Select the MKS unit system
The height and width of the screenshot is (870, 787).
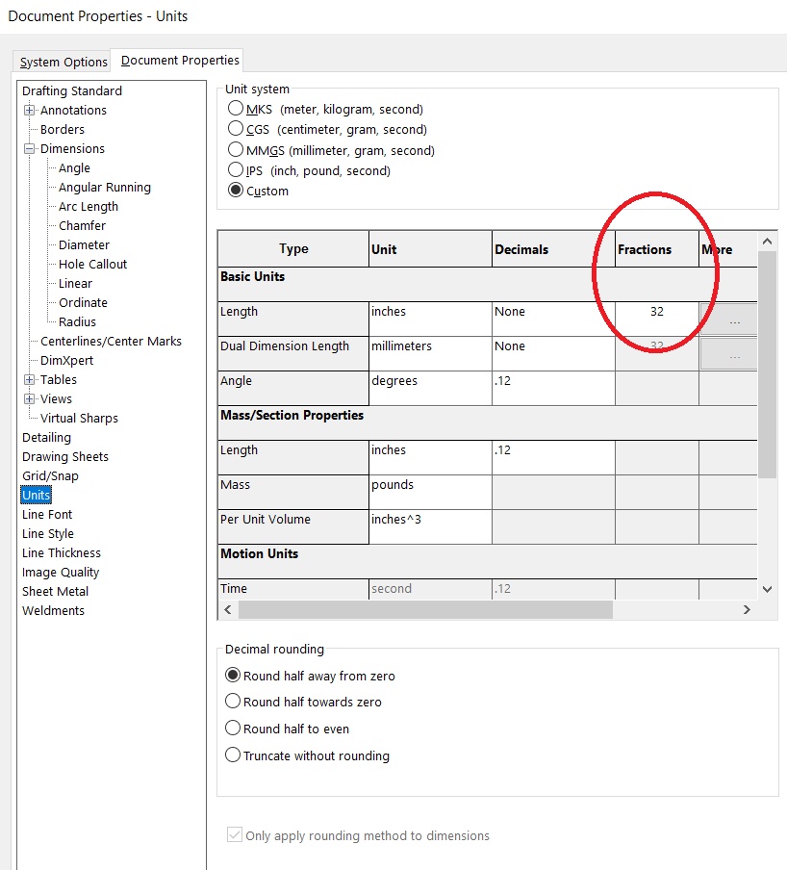click(x=236, y=108)
